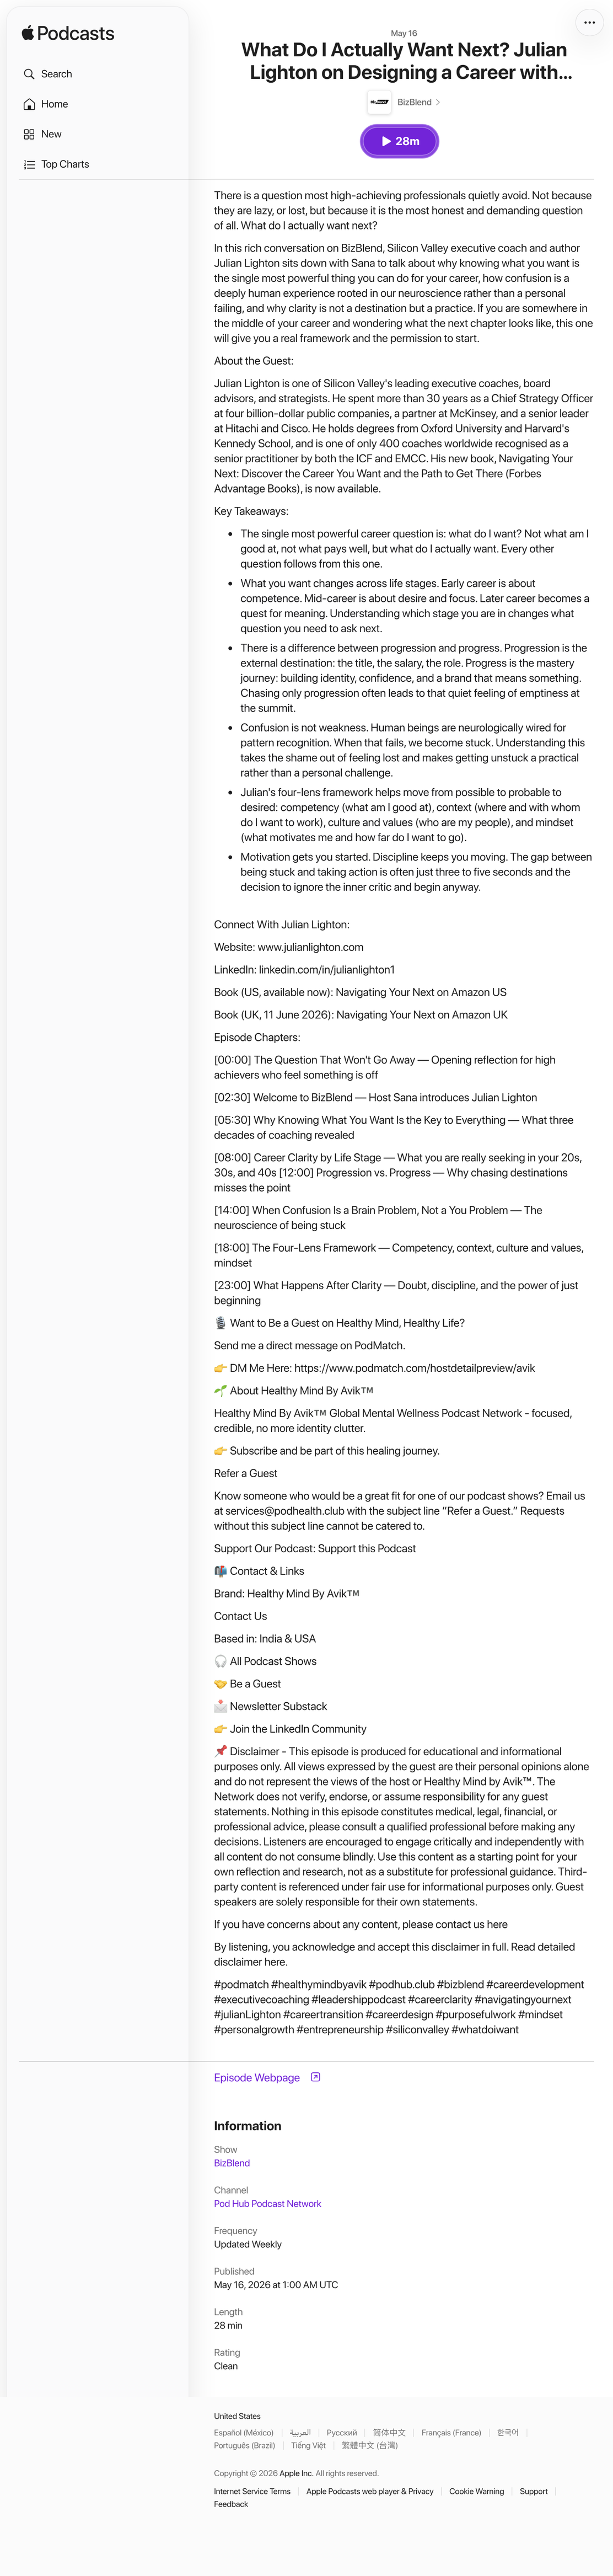
Task: Open the Cookie Warning link
Action: [476, 2491]
